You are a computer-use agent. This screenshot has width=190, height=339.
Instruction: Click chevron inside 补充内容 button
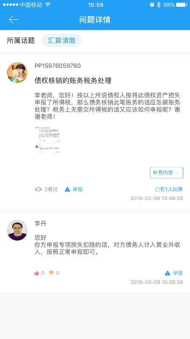click(178, 173)
